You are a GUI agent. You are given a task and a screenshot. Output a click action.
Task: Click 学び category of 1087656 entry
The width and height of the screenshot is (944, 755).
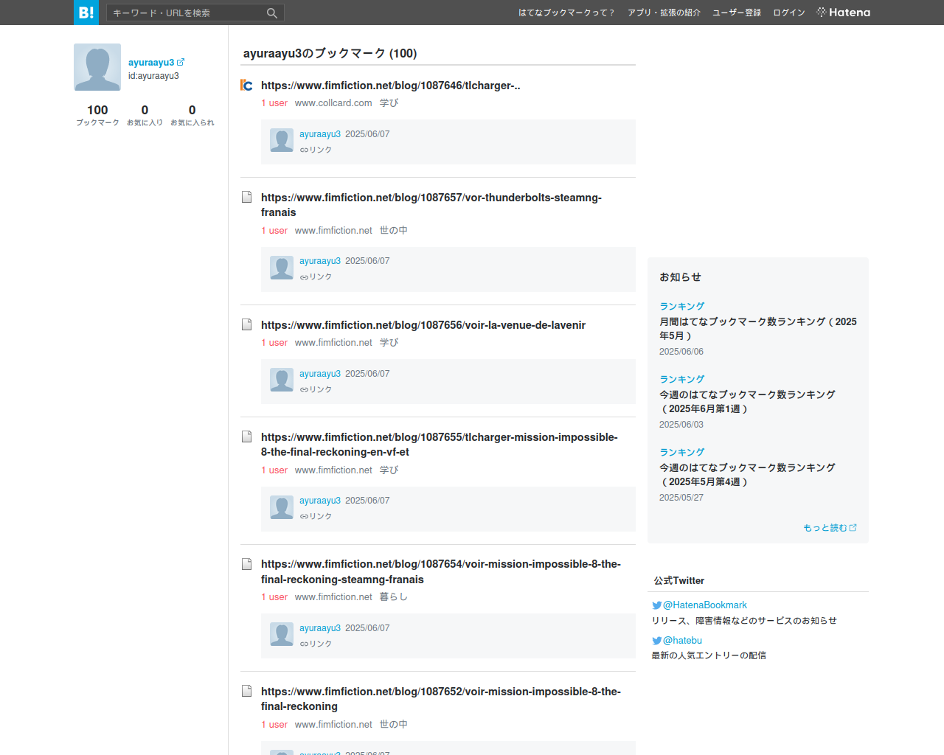tap(389, 343)
